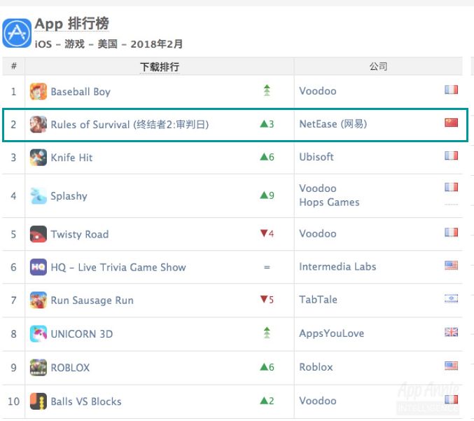Open the HQ Trivia app icon
Screen dimensions: 474x421
click(x=39, y=267)
